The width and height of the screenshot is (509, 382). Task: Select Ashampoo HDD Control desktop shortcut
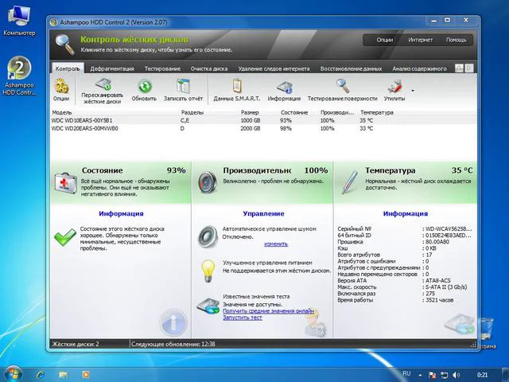(x=19, y=76)
